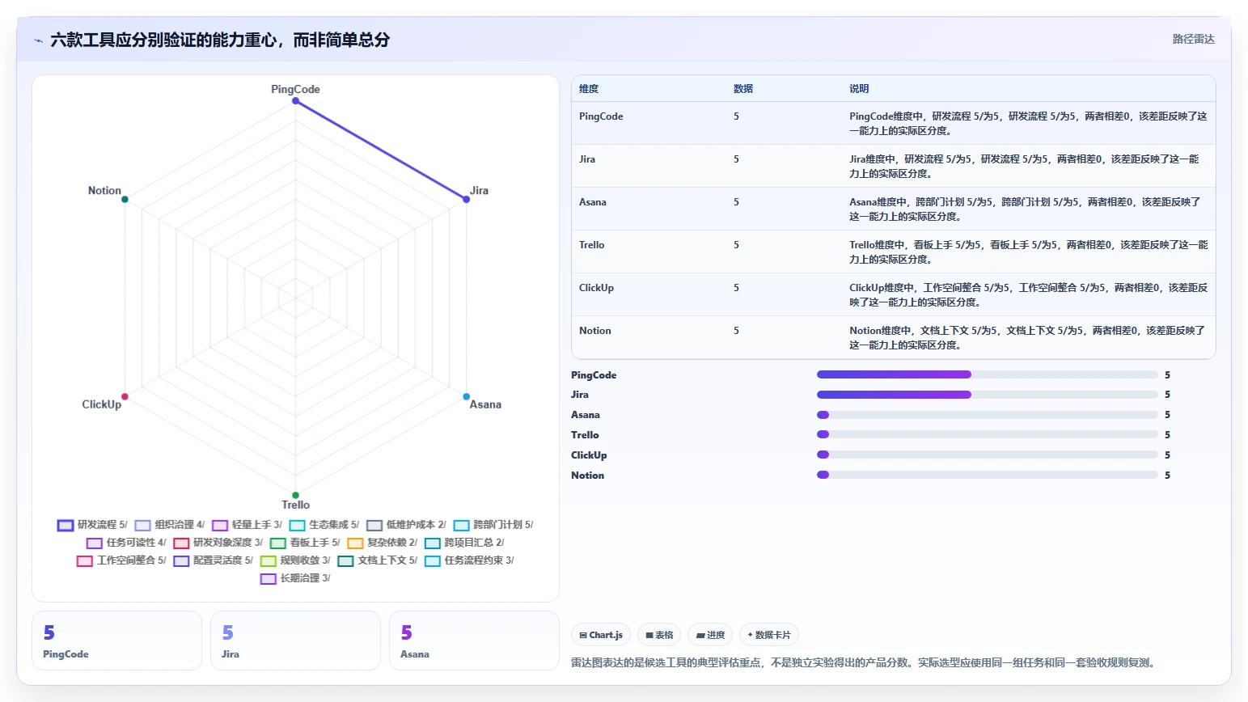Select the Notion row in the table

pyautogui.click(x=894, y=337)
